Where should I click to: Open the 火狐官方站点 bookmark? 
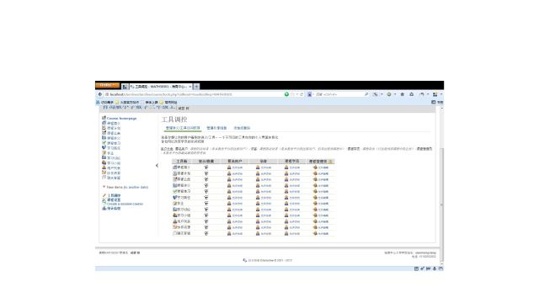[127, 103]
